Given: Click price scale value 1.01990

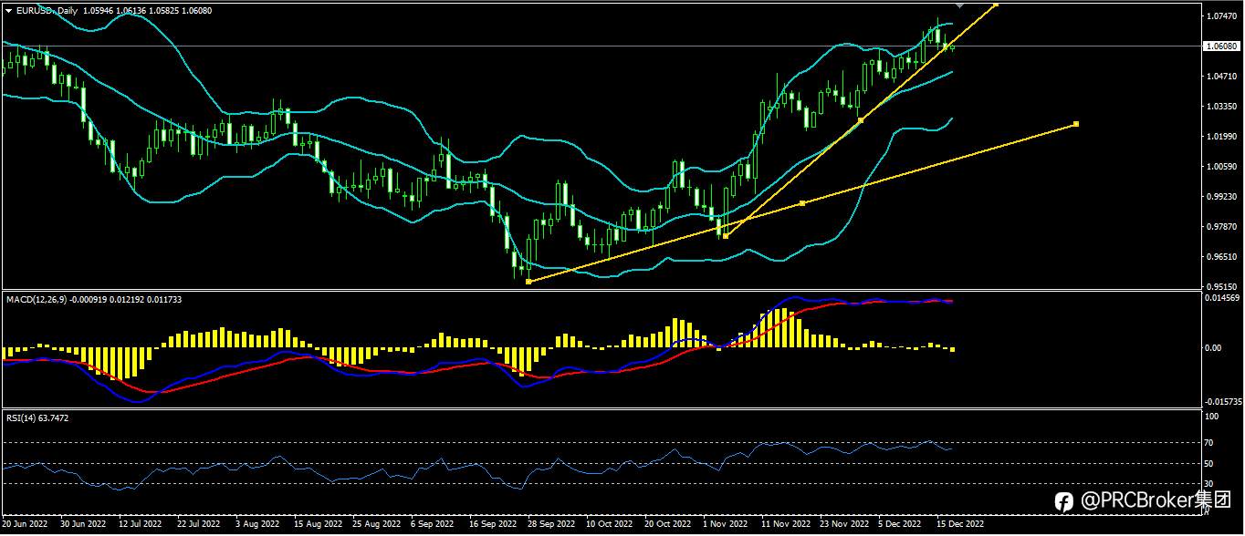Looking at the screenshot, I should pos(1220,137).
